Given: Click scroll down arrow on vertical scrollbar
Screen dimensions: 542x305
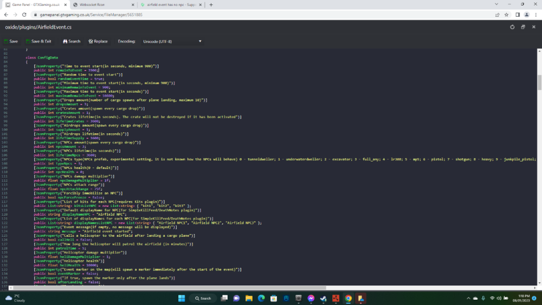Looking at the screenshot, I should coord(539,283).
